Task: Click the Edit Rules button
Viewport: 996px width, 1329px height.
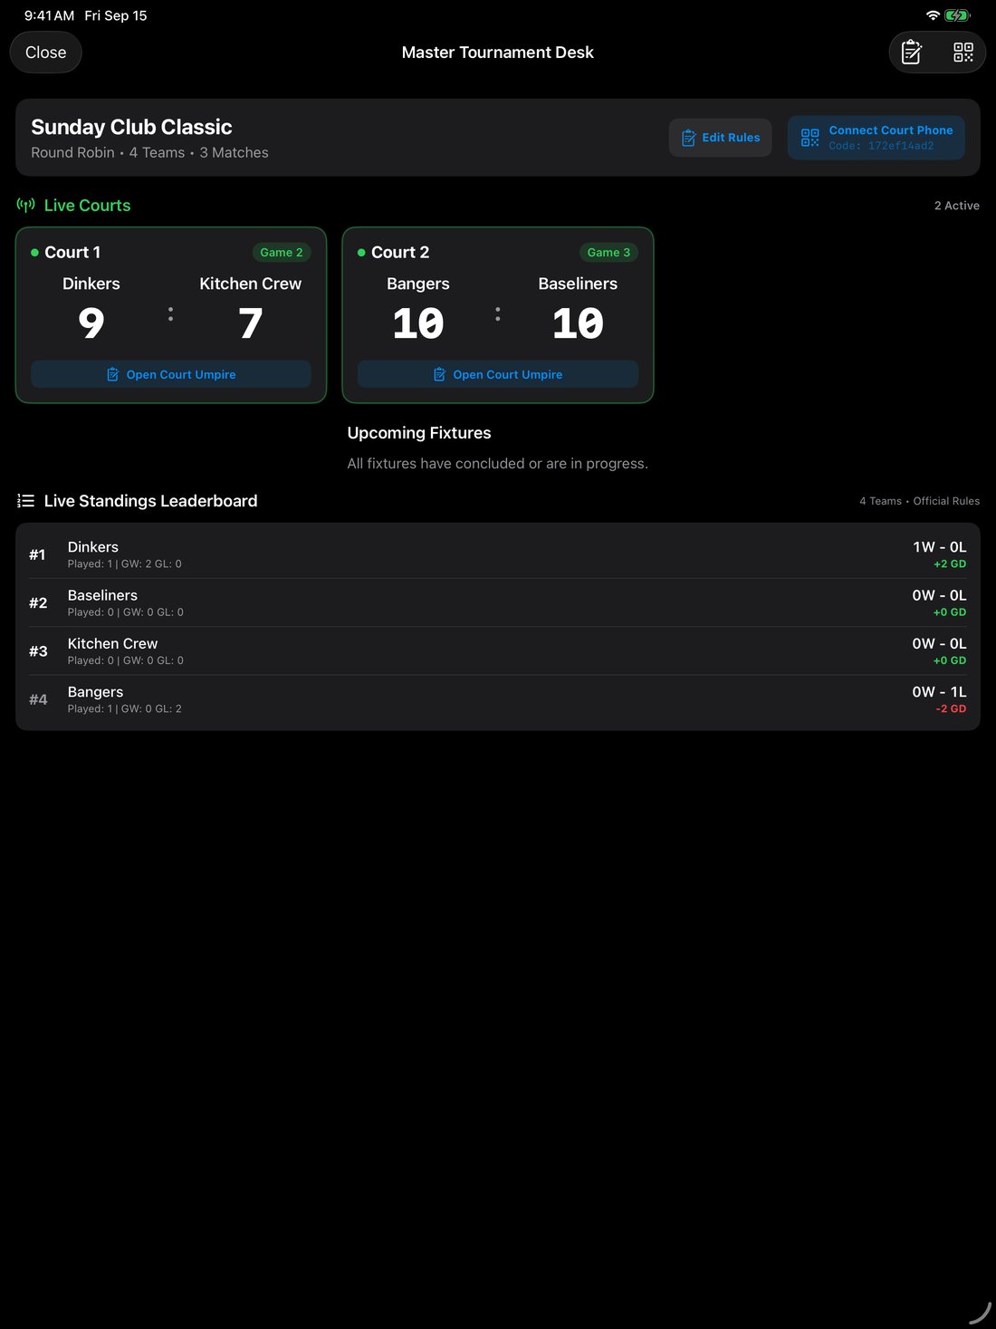Action: pos(721,138)
